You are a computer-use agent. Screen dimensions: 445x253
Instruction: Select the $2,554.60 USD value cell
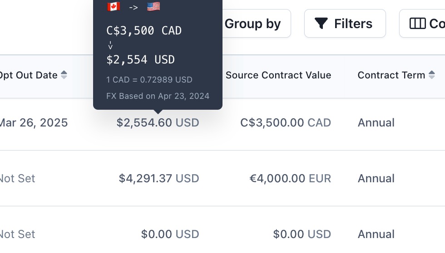coord(158,123)
